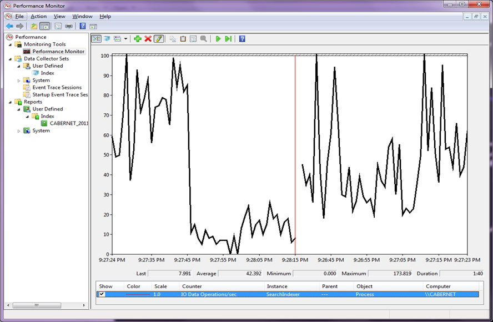Click the red counter color line swatch

(x=138, y=295)
